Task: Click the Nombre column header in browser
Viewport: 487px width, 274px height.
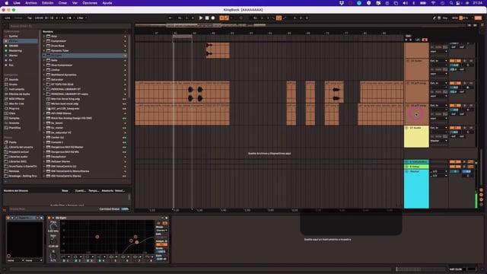Action: coord(48,31)
